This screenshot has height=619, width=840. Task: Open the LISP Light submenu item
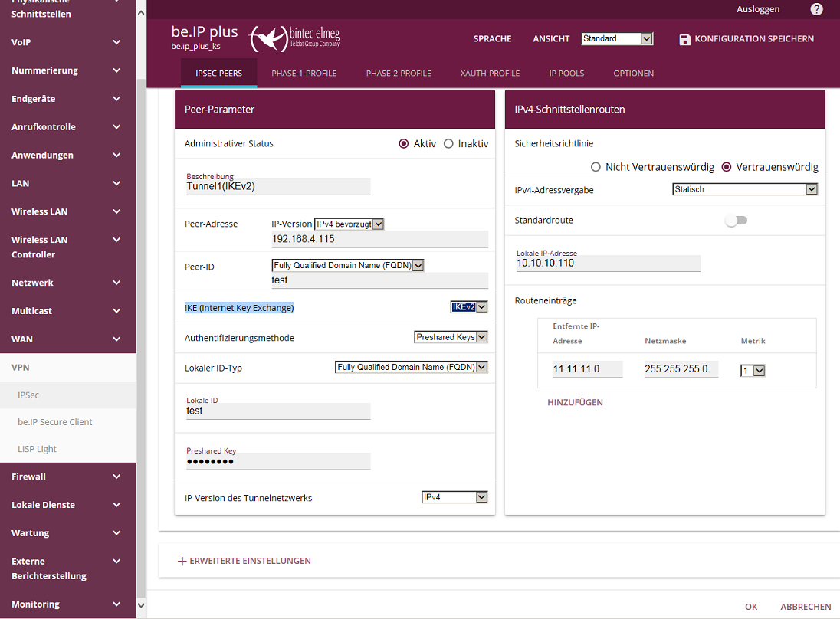pyautogui.click(x=68, y=449)
